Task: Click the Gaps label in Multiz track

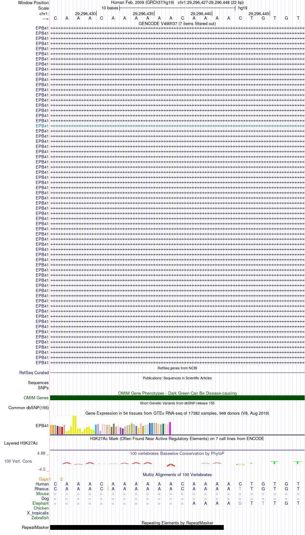Action: pyautogui.click(x=44, y=479)
